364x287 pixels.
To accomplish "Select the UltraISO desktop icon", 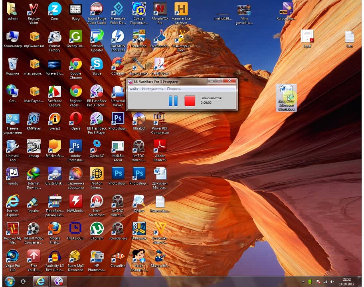I will [x=139, y=122].
